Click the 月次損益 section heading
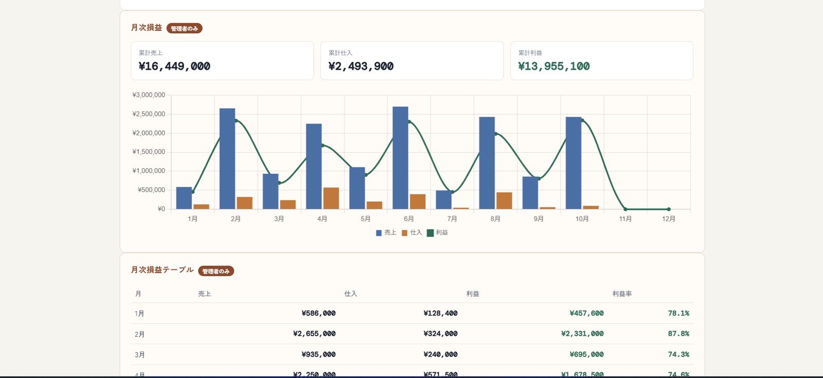 pyautogui.click(x=147, y=27)
